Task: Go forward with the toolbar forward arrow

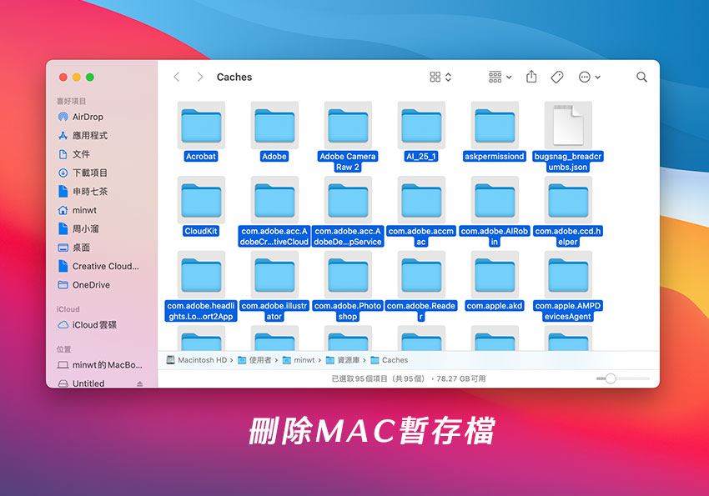Action: click(x=200, y=78)
